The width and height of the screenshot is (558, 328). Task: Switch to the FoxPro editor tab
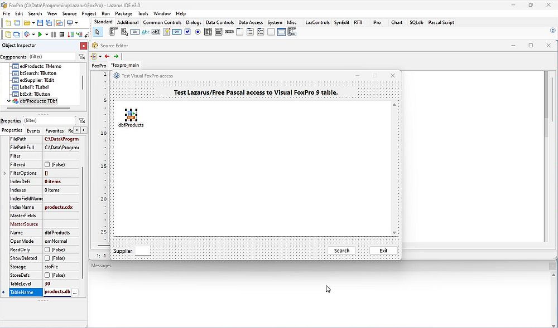99,66
